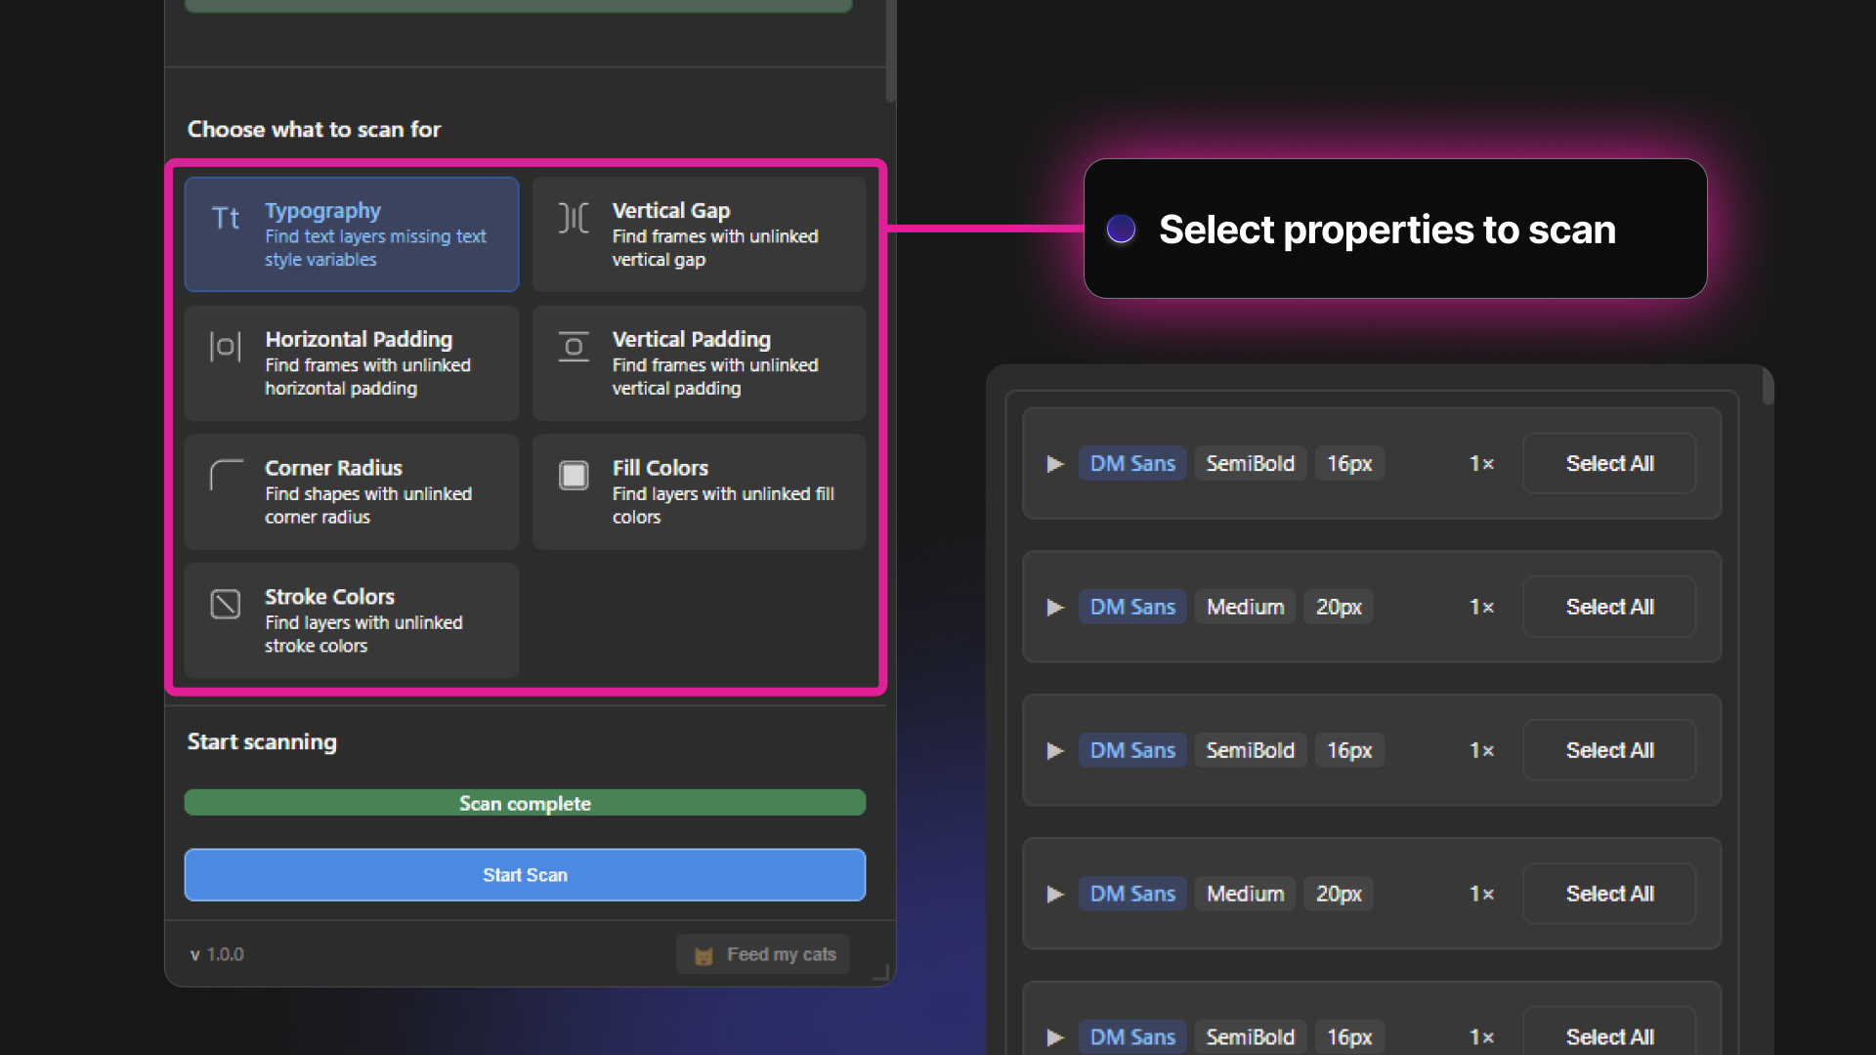The width and height of the screenshot is (1876, 1055).
Task: Click the Horizontal Padding icon
Action: coord(226,347)
